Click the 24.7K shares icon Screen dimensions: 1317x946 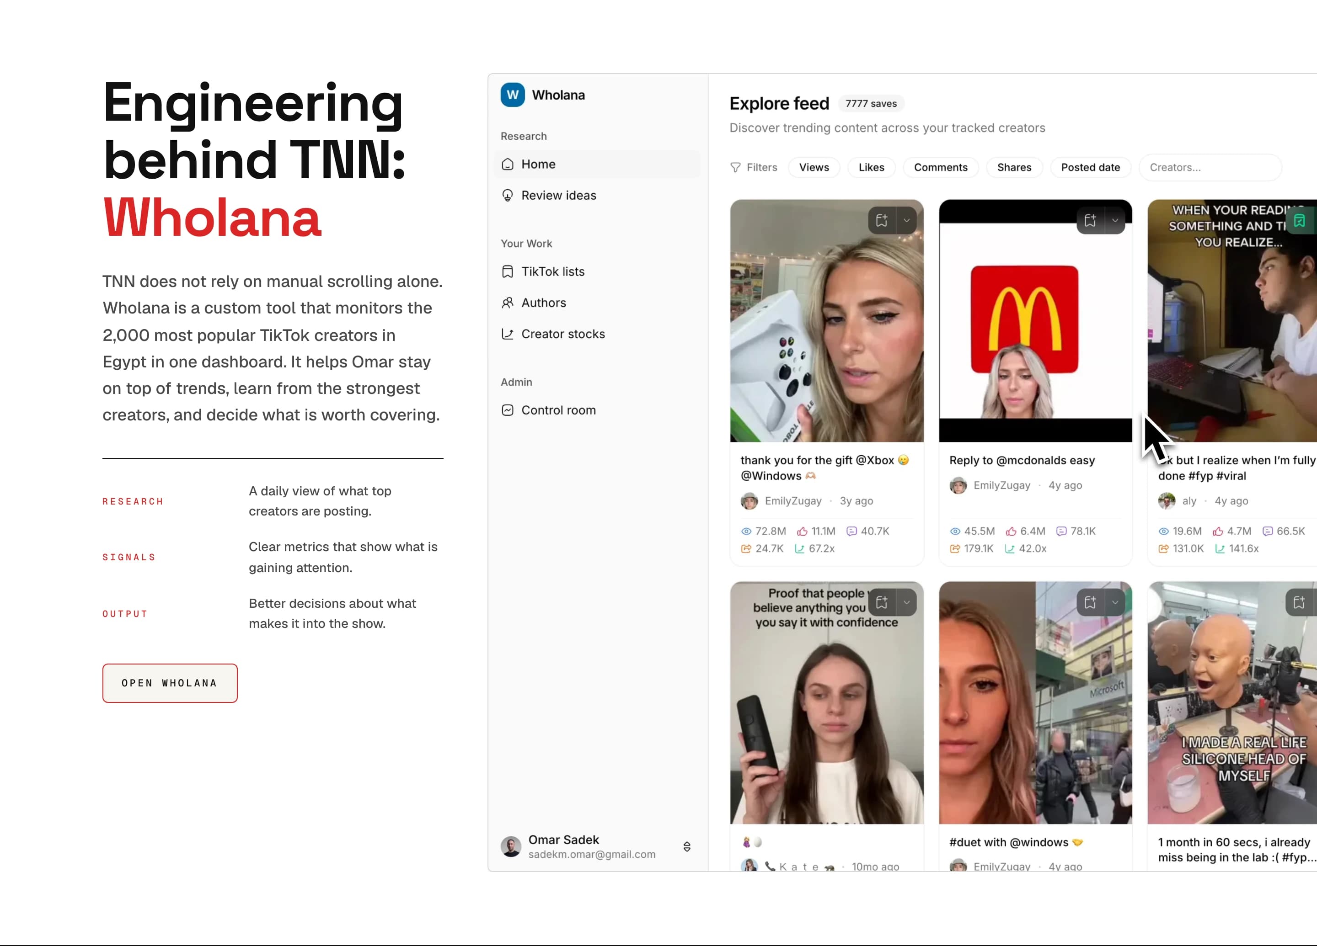pyautogui.click(x=746, y=548)
